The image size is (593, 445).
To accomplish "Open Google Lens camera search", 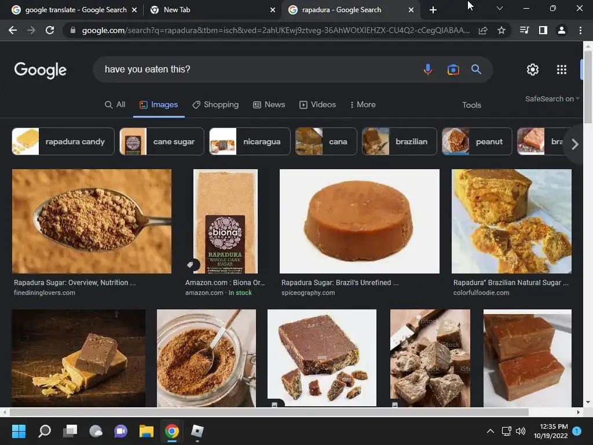I will click(x=453, y=70).
